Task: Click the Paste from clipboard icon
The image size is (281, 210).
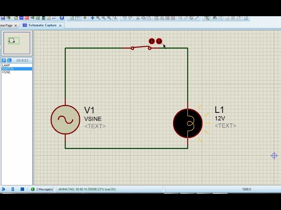Action: tap(149, 18)
